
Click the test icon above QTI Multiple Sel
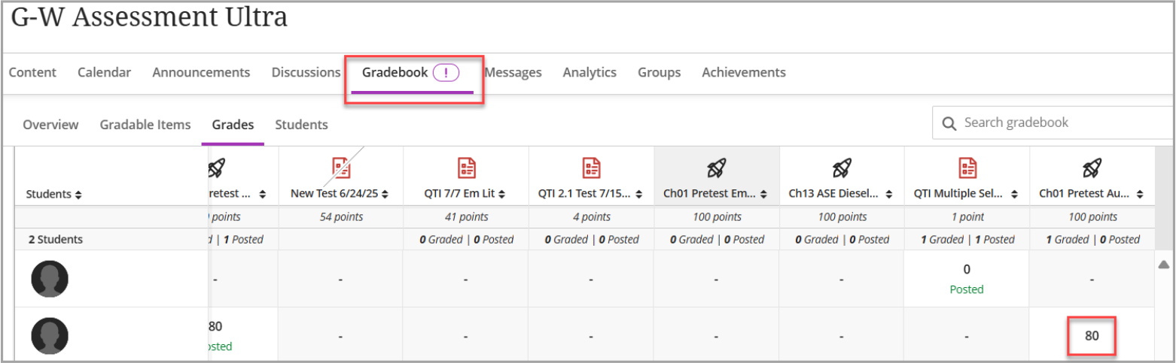click(967, 168)
